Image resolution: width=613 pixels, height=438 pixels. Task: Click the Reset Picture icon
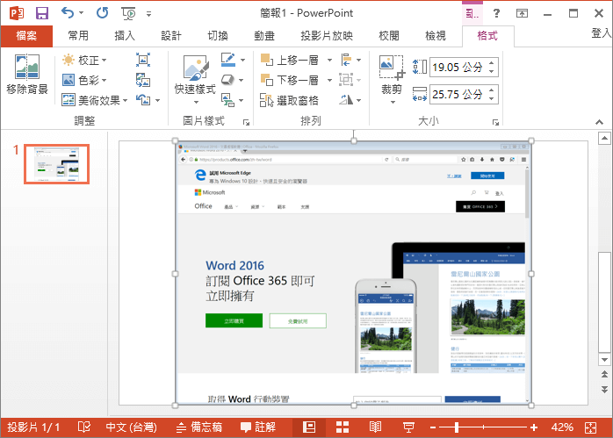[143, 100]
